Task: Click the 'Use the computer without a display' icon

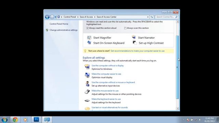Action: 87,67
